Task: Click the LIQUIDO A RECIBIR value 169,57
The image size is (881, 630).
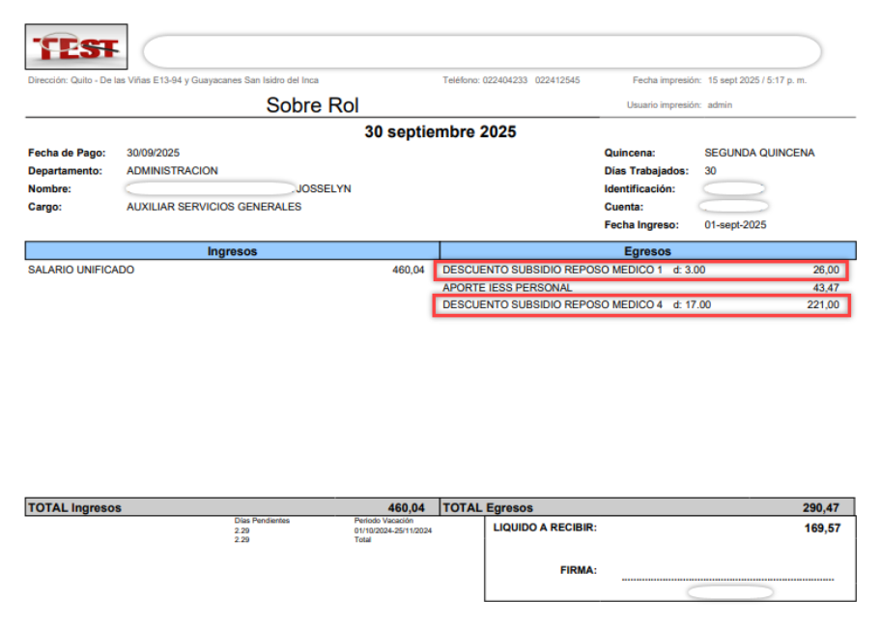Action: click(823, 529)
